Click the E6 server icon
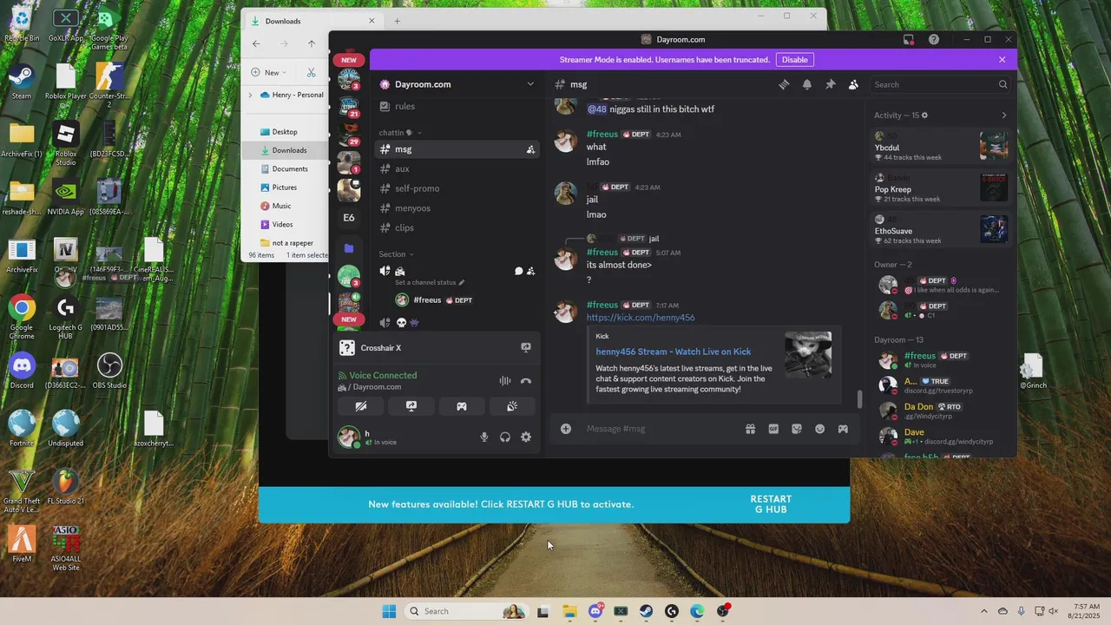1111x625 pixels. [x=349, y=218]
